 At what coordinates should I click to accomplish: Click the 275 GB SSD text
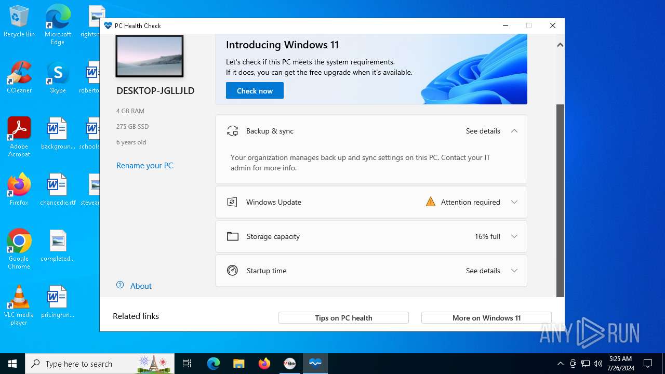[x=132, y=127]
